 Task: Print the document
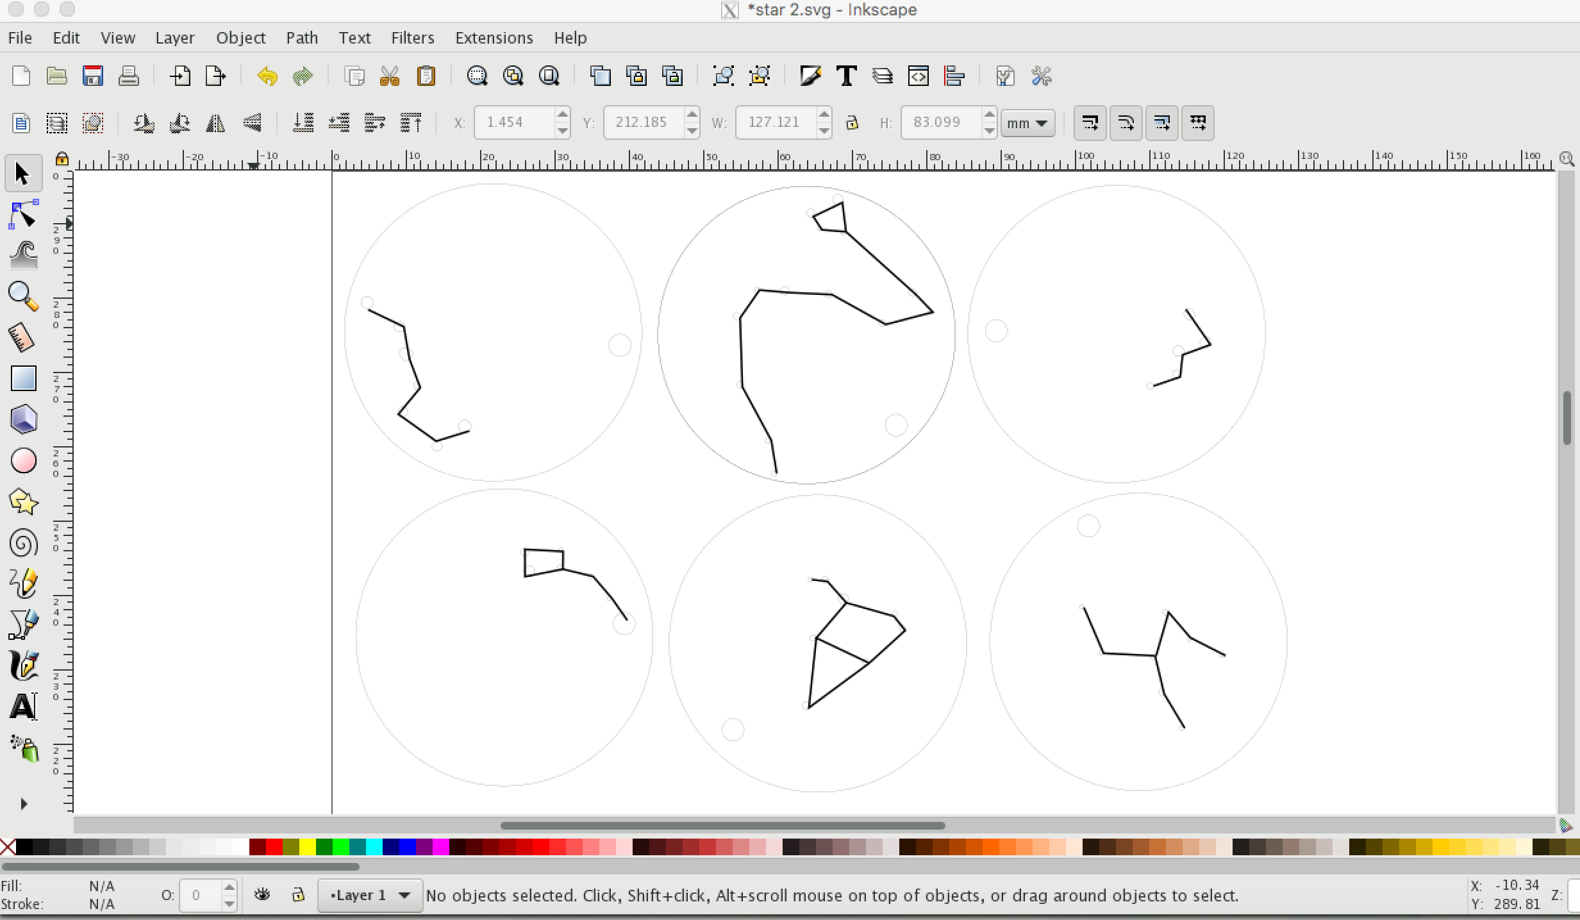(128, 76)
